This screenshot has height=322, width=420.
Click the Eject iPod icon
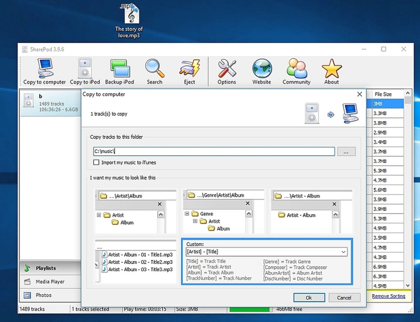tap(189, 72)
